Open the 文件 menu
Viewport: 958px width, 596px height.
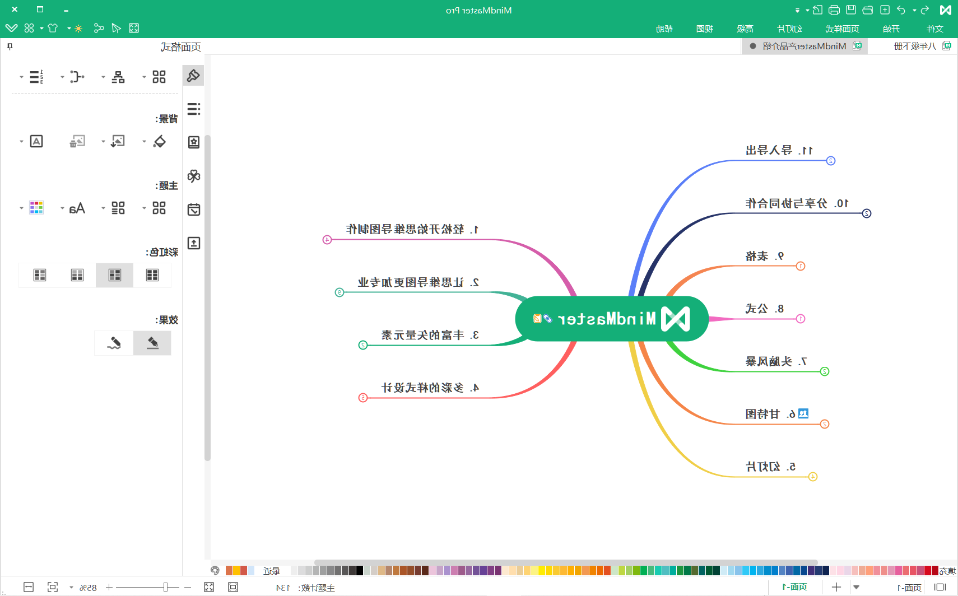click(934, 29)
